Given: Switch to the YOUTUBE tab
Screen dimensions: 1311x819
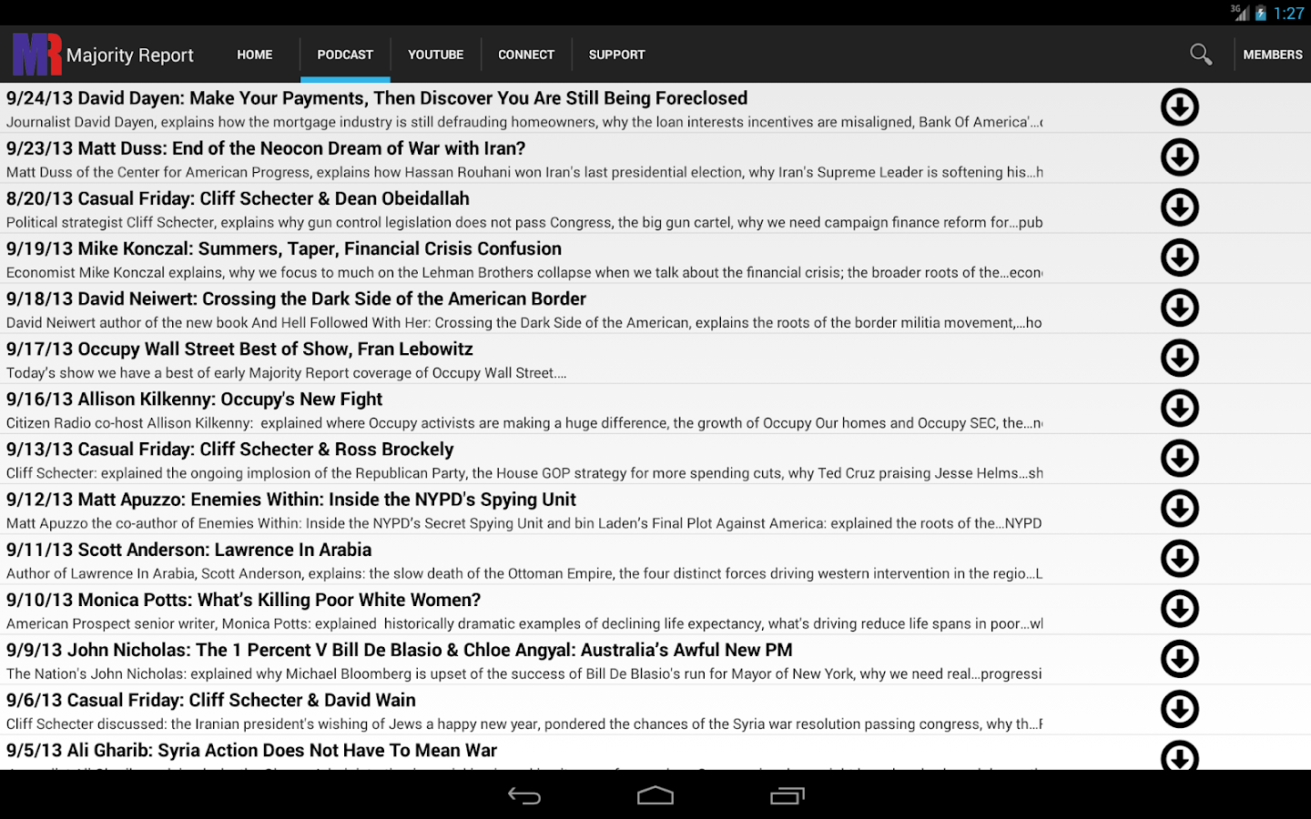Looking at the screenshot, I should [x=435, y=54].
